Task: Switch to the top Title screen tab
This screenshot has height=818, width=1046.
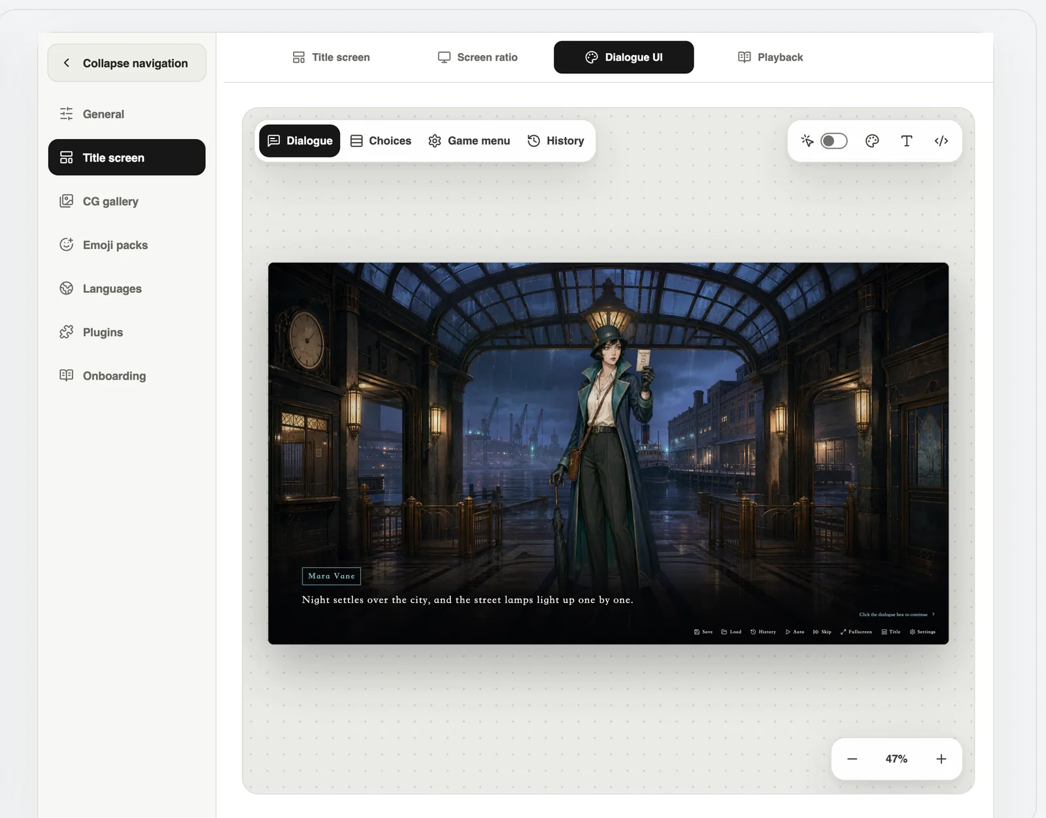Action: tap(331, 57)
